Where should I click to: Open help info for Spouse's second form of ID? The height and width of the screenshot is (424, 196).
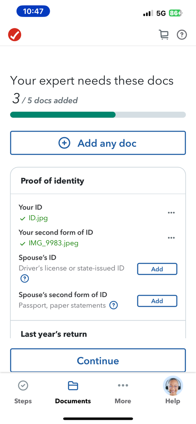click(114, 305)
